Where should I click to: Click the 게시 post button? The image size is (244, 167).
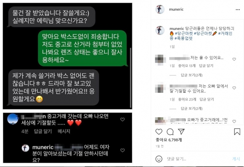click(236, 159)
